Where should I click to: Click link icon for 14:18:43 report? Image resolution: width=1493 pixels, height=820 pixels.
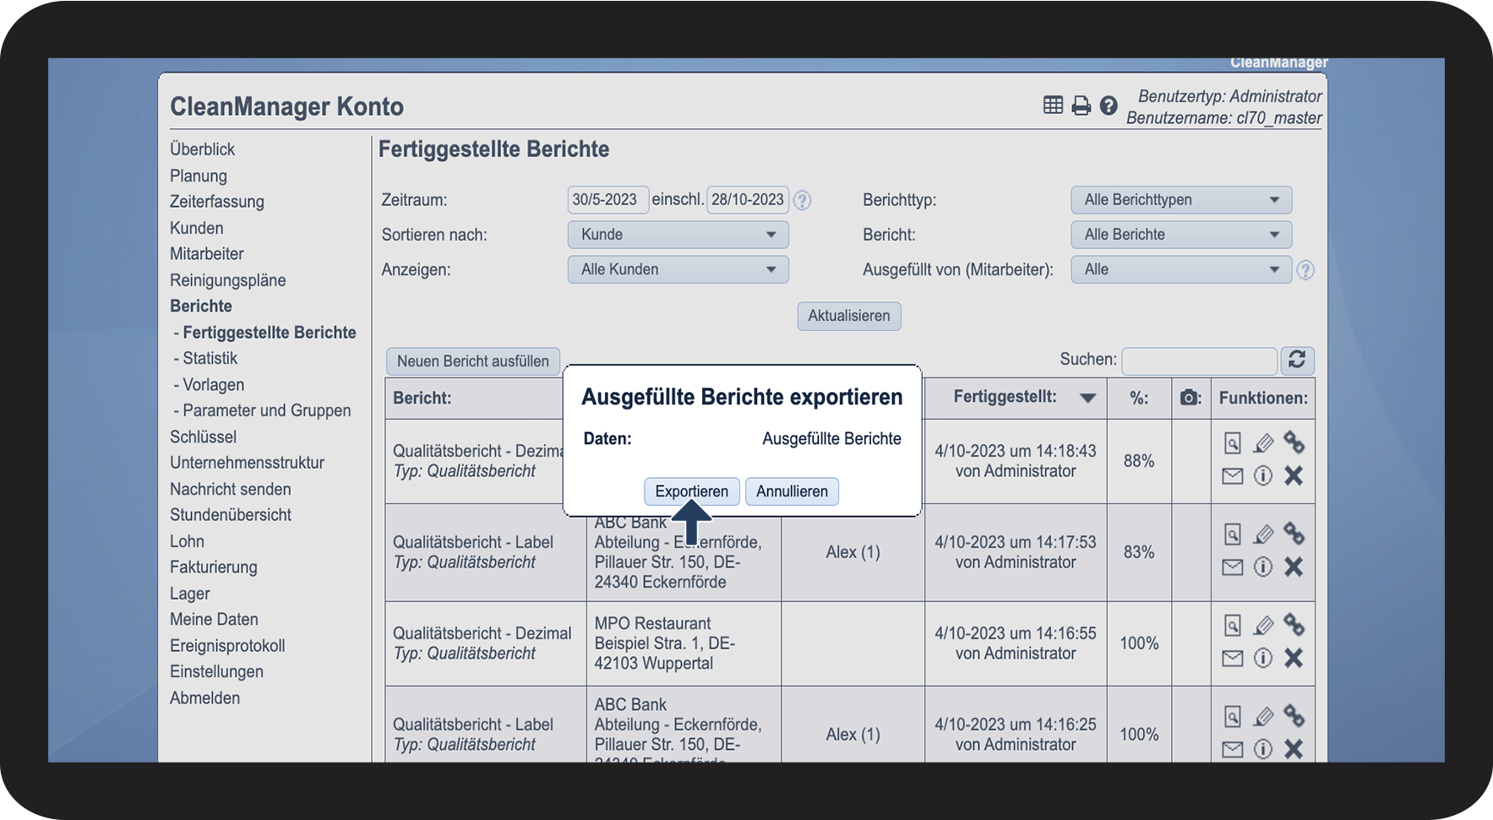(1294, 443)
